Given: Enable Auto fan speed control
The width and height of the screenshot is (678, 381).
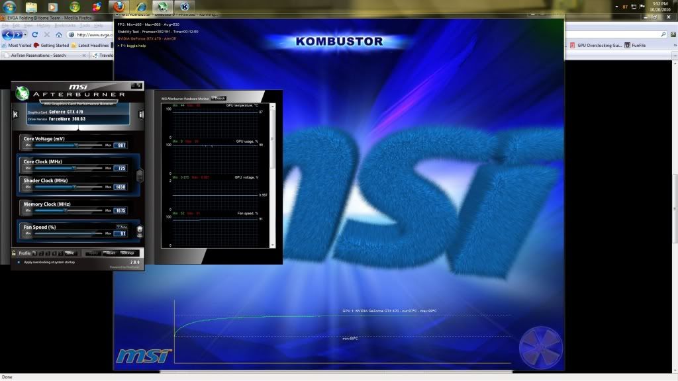Looking at the screenshot, I should 122,228.
